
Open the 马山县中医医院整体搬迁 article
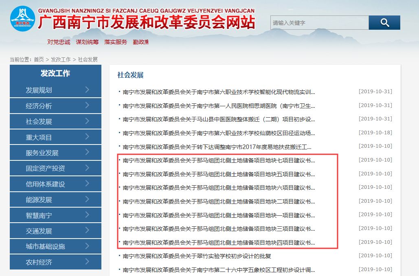(219, 119)
